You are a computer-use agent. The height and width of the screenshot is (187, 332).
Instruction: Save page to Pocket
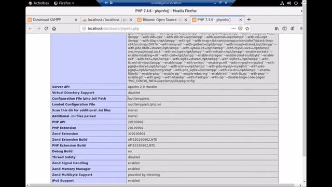tap(240, 29)
